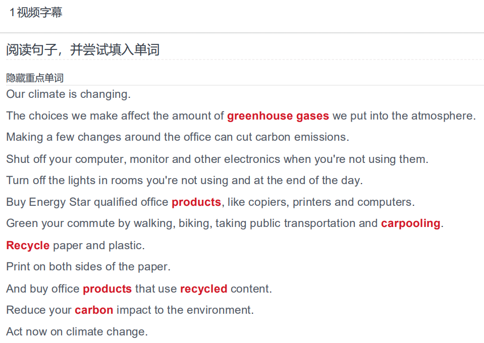This screenshot has height=343, width=484.
Task: Click 'Reduce your' text before carbon
Action: (39, 310)
